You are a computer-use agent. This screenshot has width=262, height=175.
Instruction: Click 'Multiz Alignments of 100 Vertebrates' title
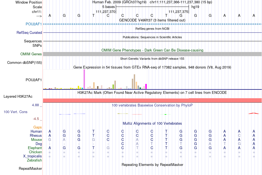(x=152, y=124)
